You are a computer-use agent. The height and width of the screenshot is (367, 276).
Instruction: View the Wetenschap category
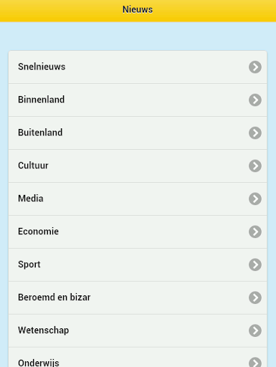pyautogui.click(x=138, y=331)
